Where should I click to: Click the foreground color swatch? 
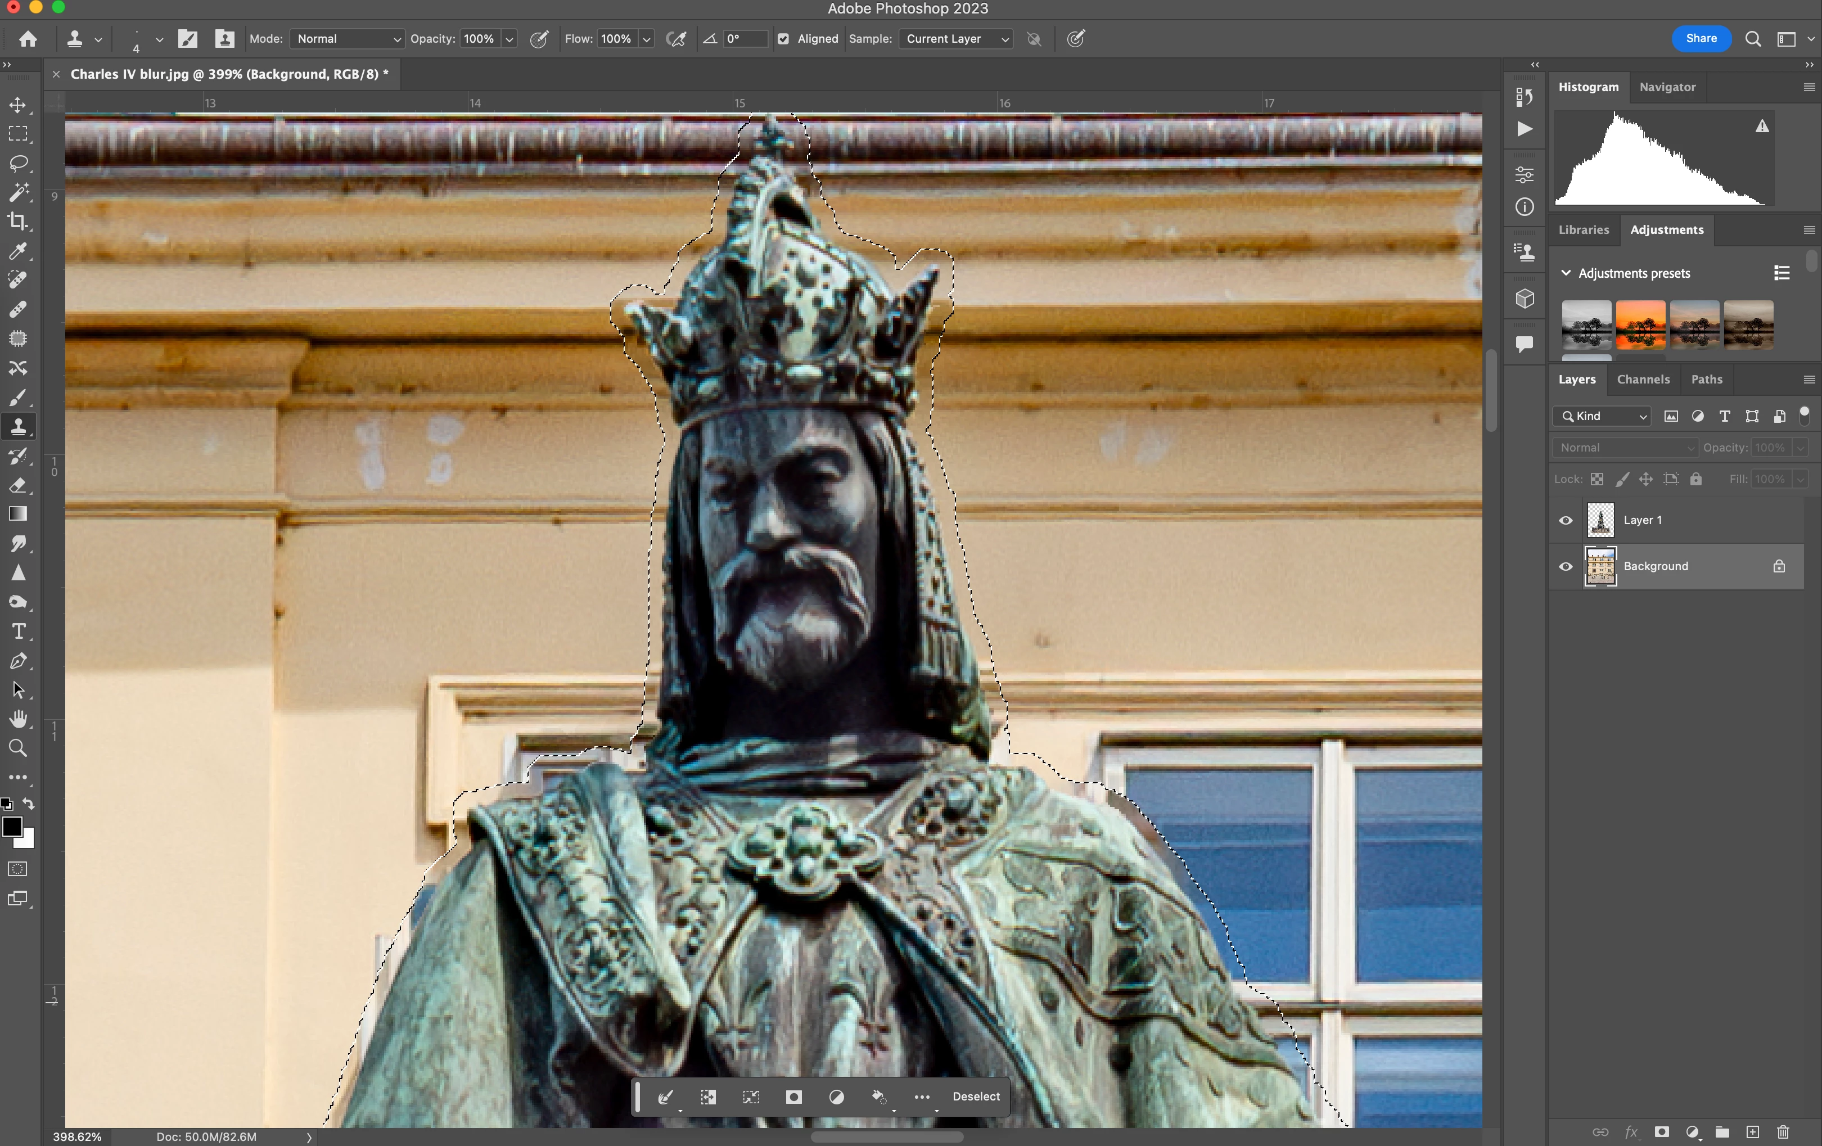pyautogui.click(x=12, y=826)
